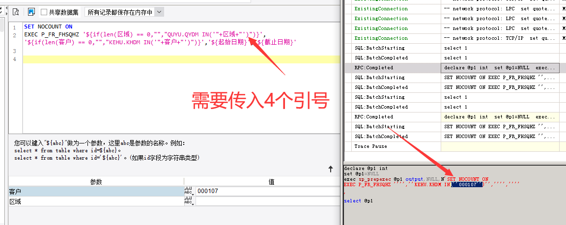Click the 客户 value field containing 000107
This screenshot has height=225, width=566.
[x=267, y=191]
